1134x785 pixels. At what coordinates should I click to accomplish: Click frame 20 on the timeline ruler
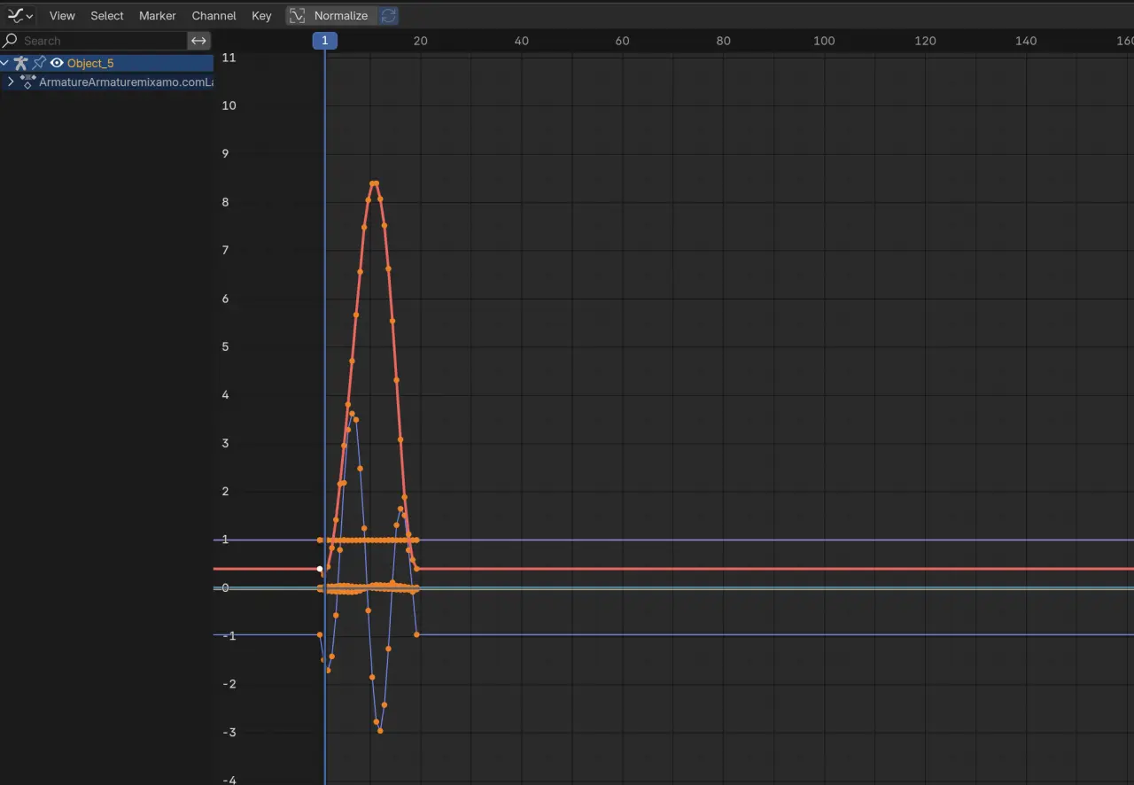(421, 41)
